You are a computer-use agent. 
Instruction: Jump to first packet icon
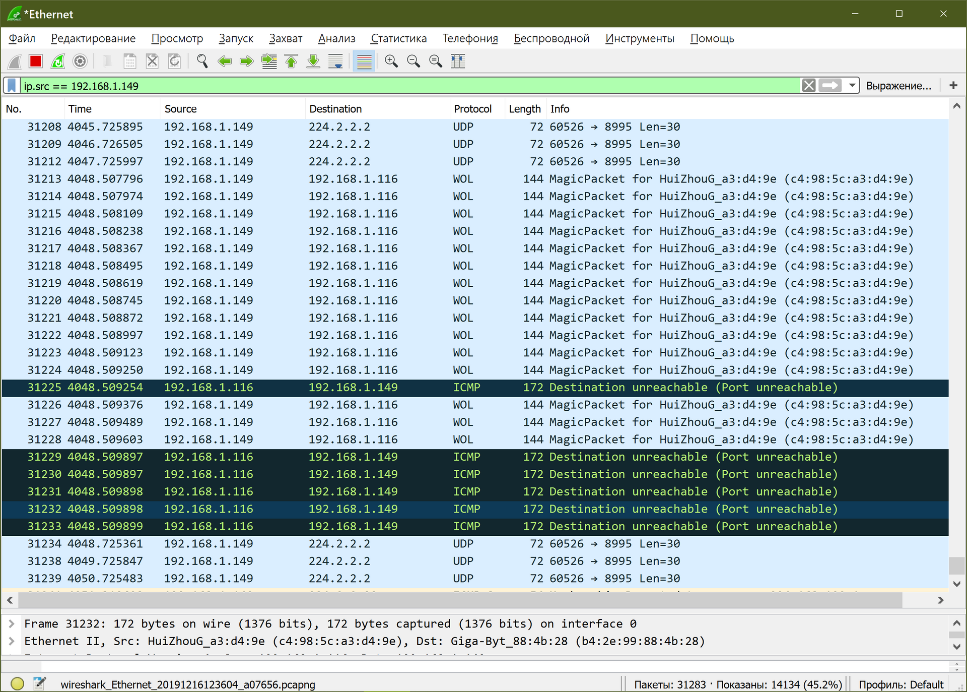[x=291, y=61]
